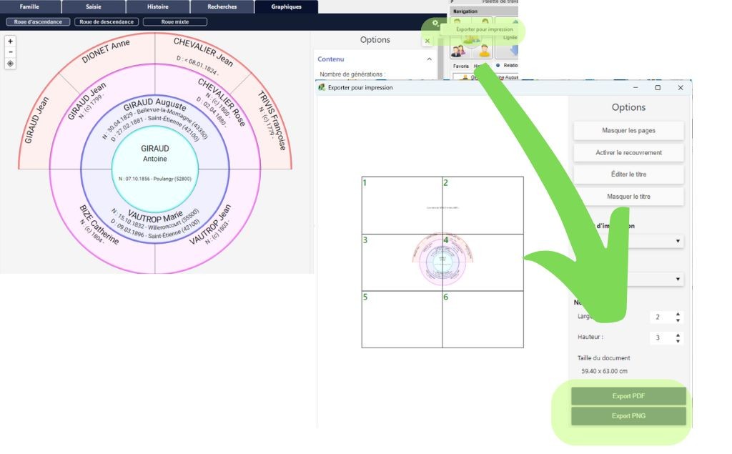The height and width of the screenshot is (454, 732).
Task: Open the Favoris tab in Navigation palette
Action: pos(461,66)
